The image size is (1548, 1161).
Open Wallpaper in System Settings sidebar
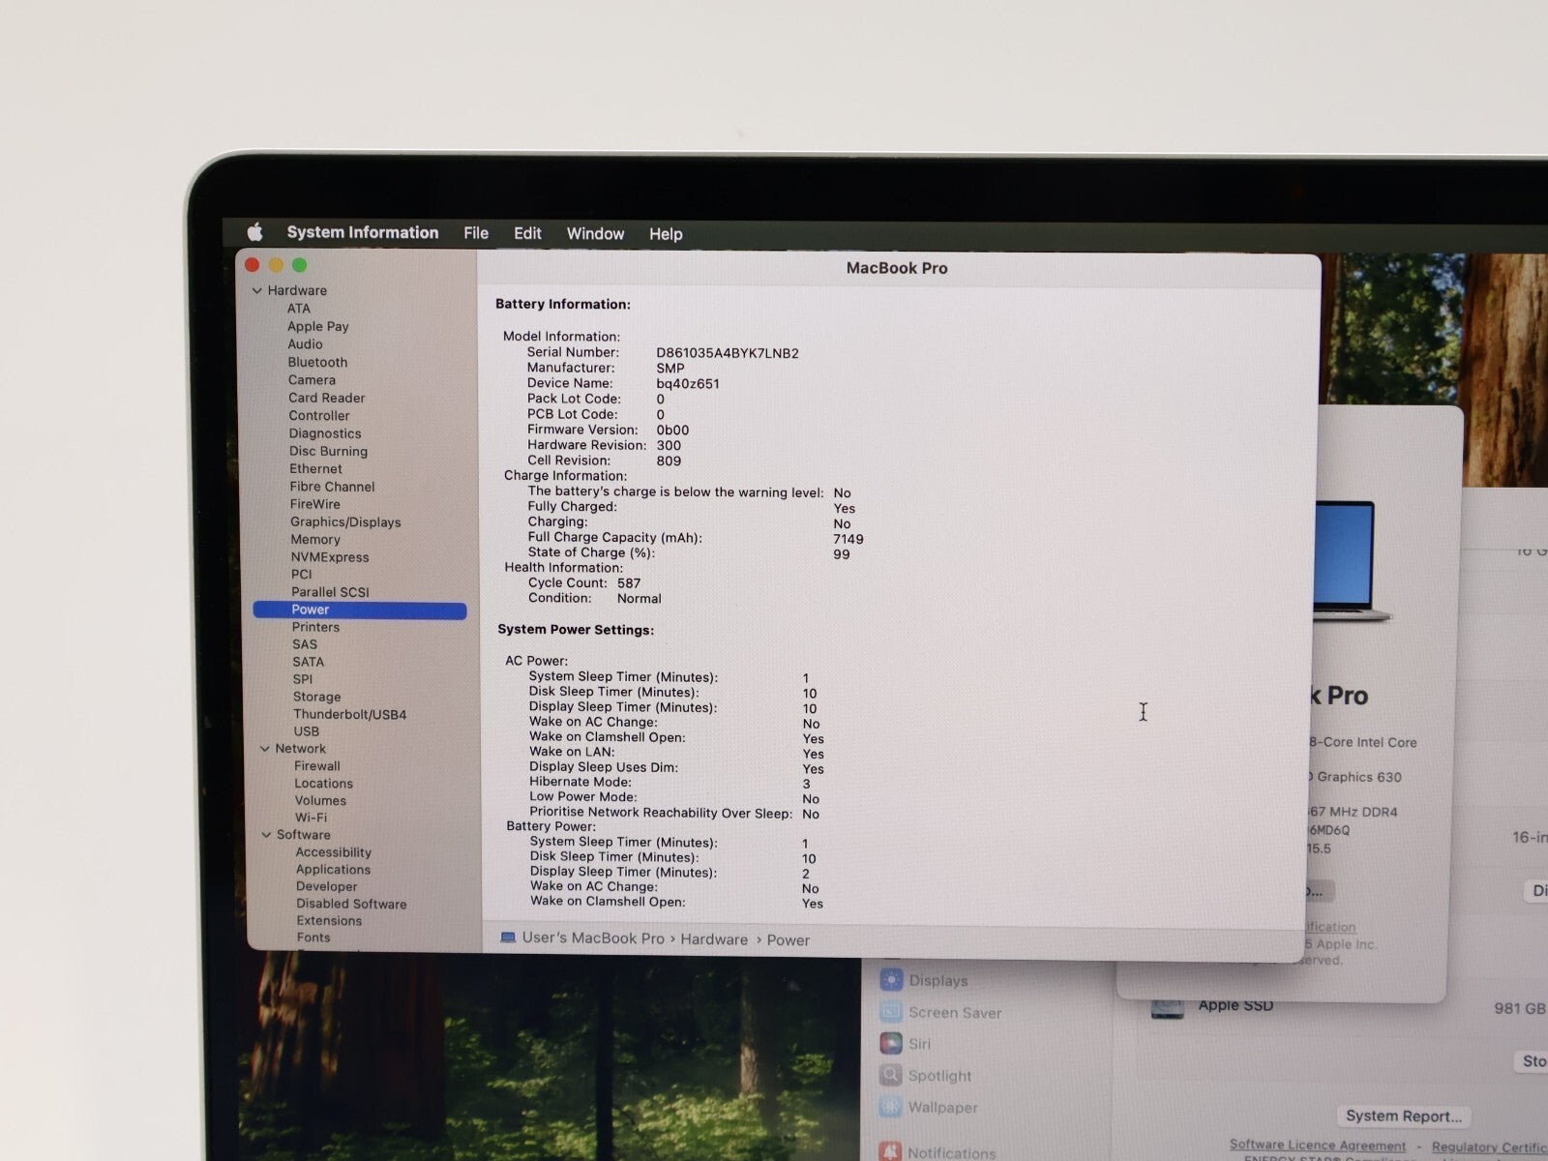click(x=929, y=1108)
